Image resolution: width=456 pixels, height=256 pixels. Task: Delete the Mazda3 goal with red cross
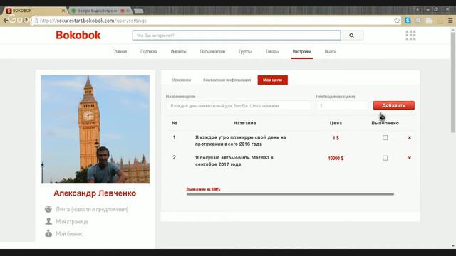tap(410, 158)
